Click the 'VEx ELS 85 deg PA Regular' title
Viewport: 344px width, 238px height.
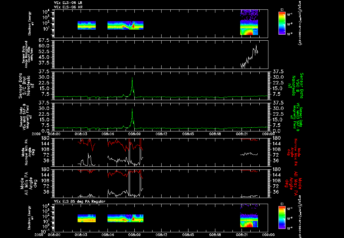coord(80,201)
